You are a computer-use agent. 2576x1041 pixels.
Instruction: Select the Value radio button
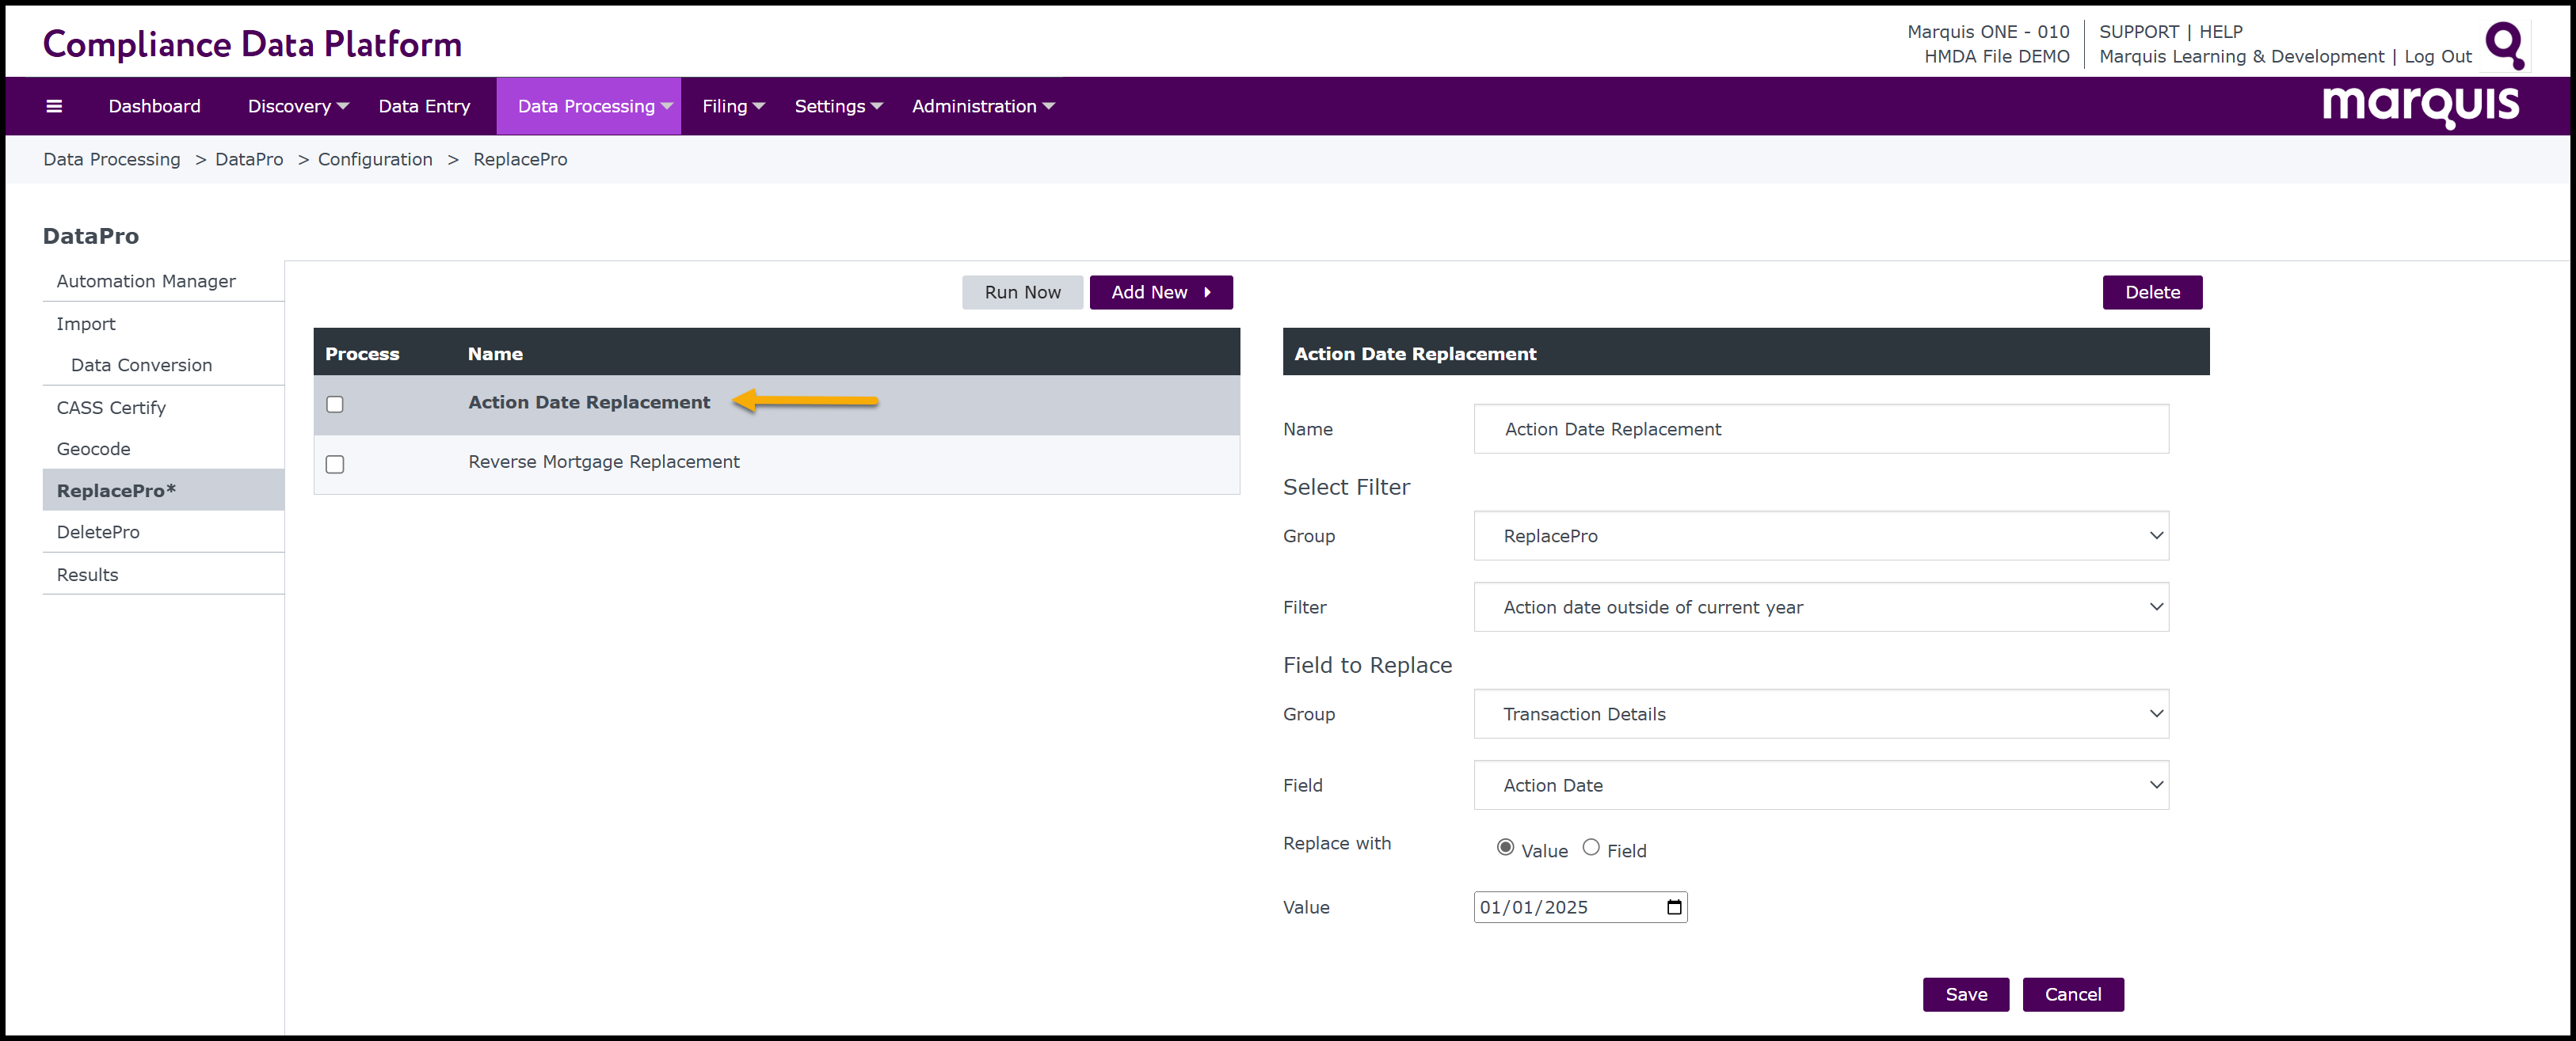pyautogui.click(x=1505, y=847)
